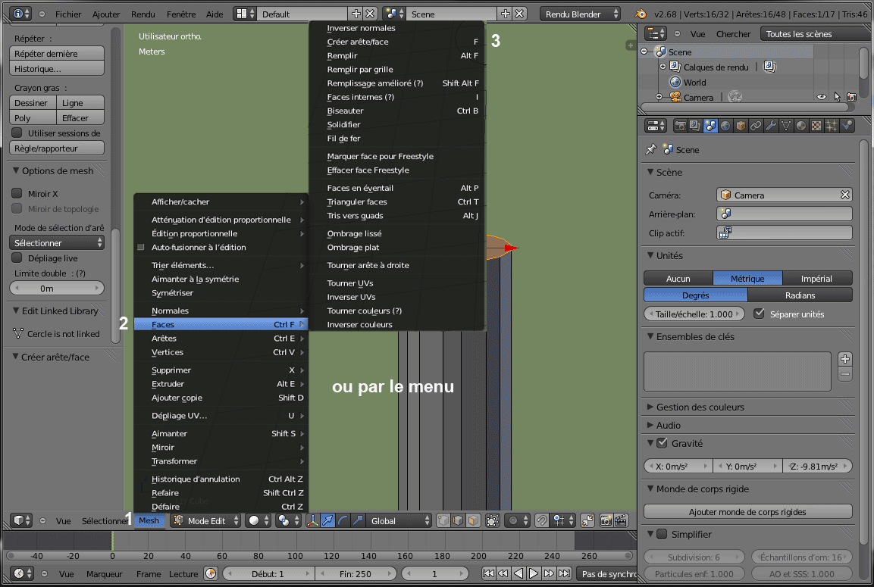Open the World properties tab globe icon
The height and width of the screenshot is (587, 874).
[x=725, y=126]
